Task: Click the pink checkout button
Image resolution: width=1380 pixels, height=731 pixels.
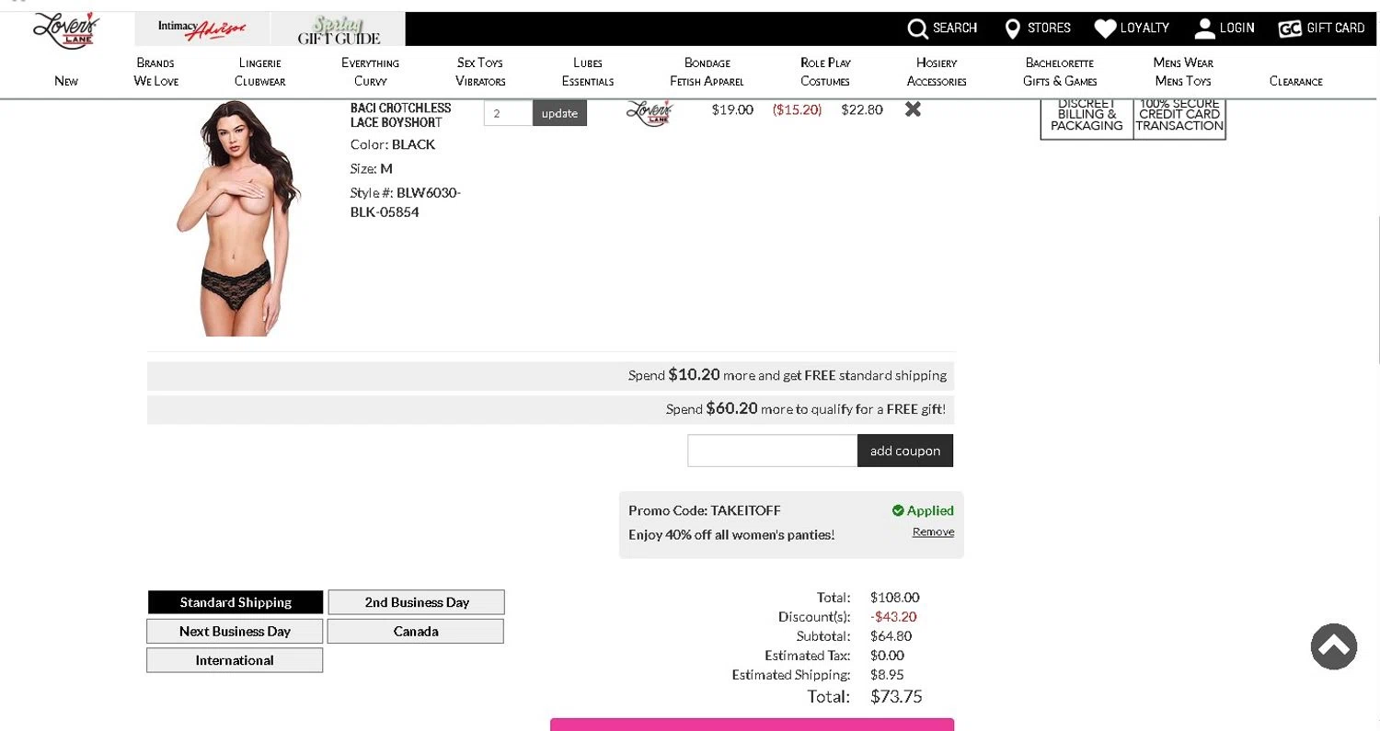Action: click(x=752, y=725)
